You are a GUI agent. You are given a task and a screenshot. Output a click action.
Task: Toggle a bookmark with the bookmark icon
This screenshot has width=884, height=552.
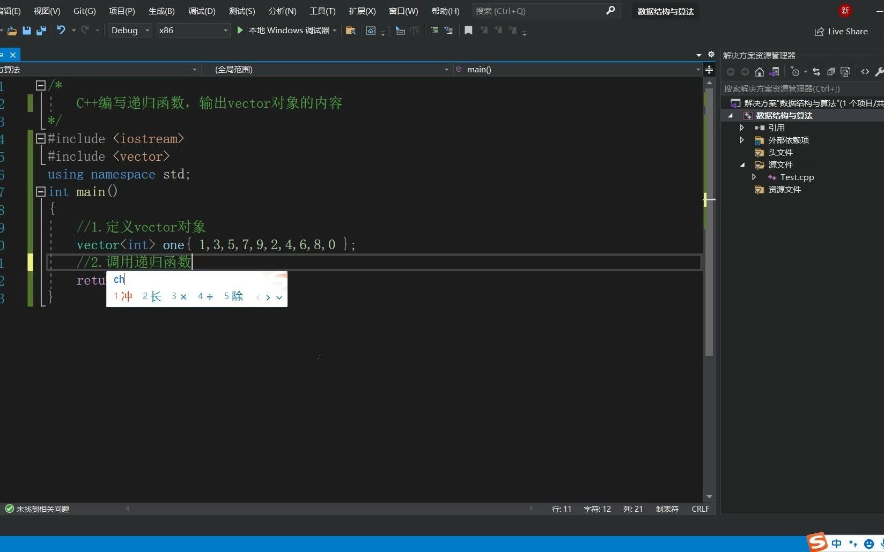468,31
